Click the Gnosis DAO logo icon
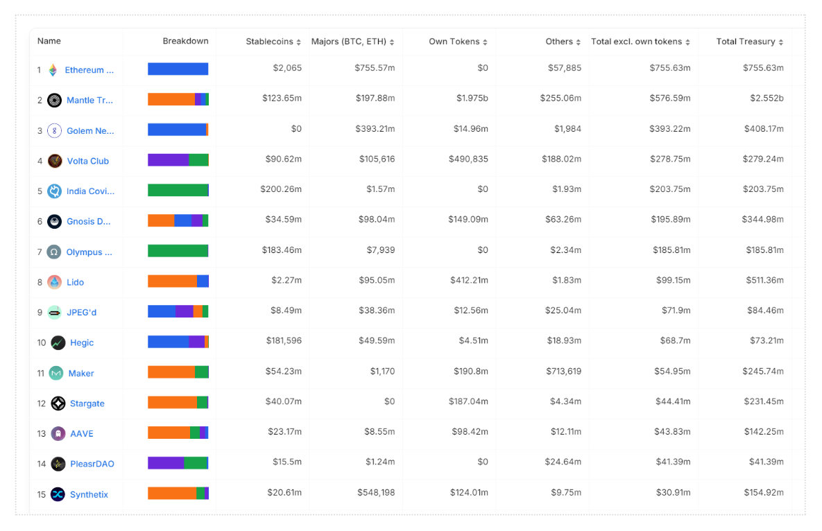The height and width of the screenshot is (531, 822). [55, 222]
